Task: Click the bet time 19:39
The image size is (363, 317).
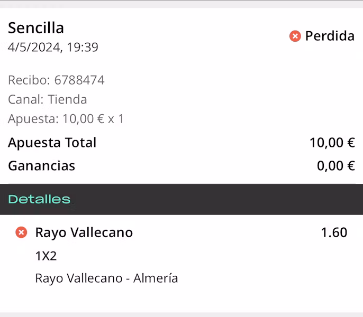Action: point(83,48)
